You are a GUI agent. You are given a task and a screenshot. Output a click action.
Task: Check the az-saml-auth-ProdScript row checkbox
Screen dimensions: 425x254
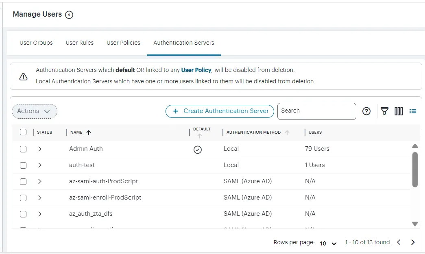(x=23, y=181)
